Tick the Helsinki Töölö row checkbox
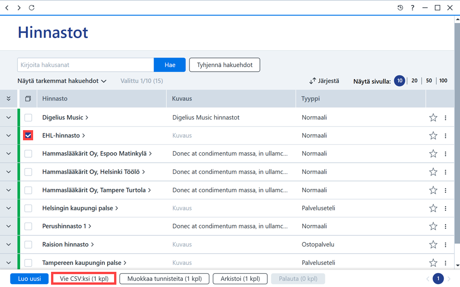 point(28,172)
